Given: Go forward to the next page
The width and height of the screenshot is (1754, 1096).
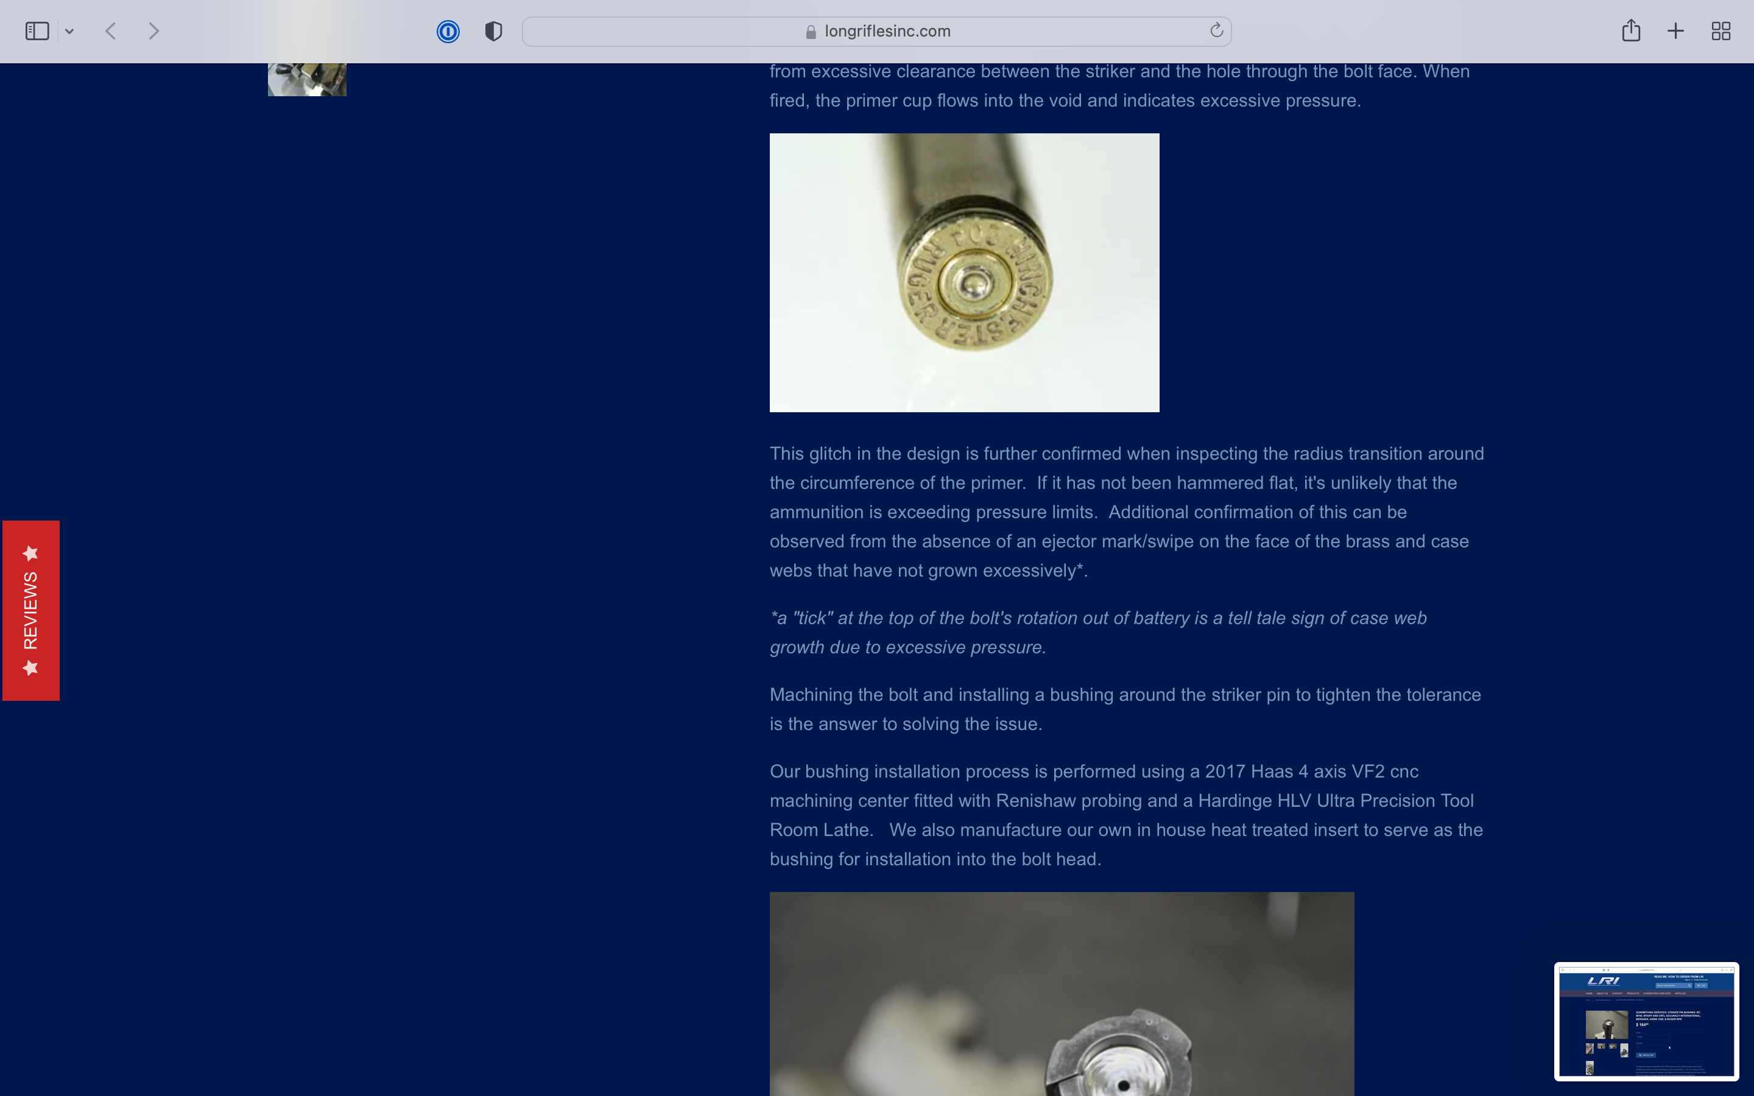Looking at the screenshot, I should pos(153,31).
